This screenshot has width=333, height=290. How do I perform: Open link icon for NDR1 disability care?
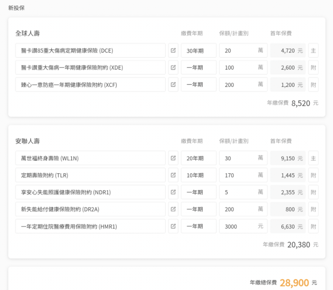173,192
